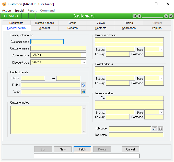Expand the Customer type dropdown
This screenshot has height=162, width=174.
pyautogui.click(x=84, y=55)
